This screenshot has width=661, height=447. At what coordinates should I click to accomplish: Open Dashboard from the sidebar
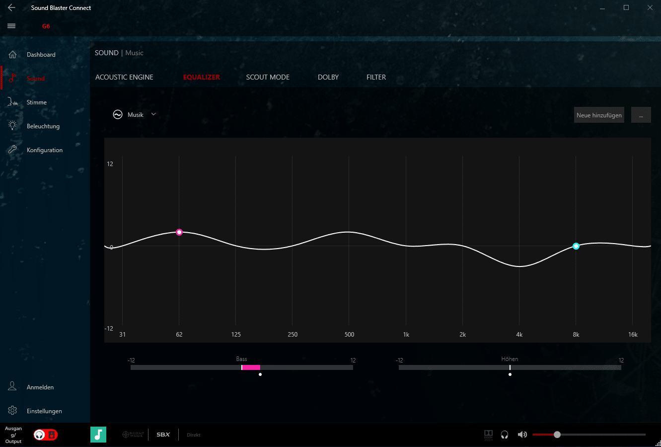pyautogui.click(x=41, y=55)
